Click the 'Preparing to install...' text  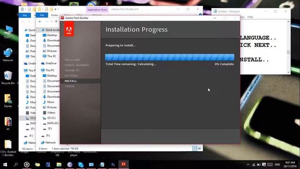coord(120,46)
